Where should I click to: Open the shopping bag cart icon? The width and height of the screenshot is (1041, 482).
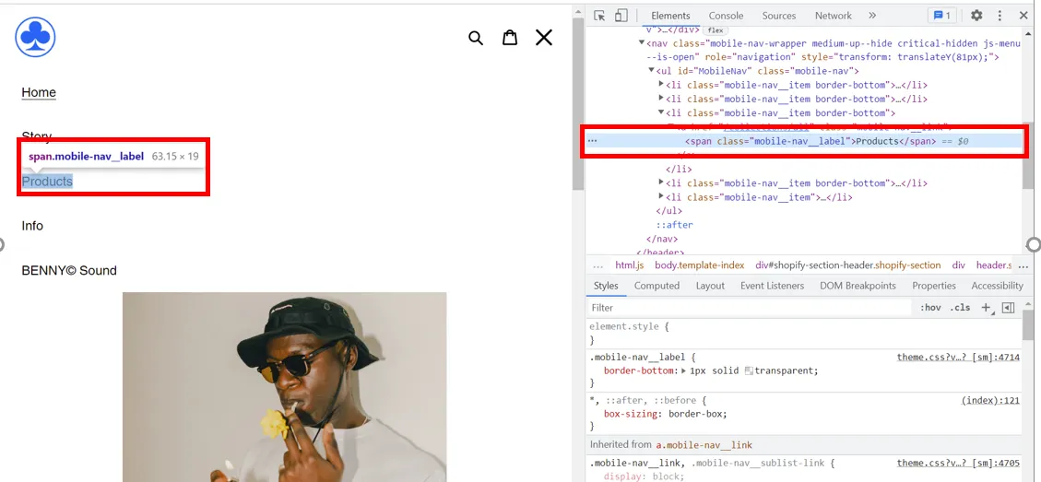coord(509,37)
